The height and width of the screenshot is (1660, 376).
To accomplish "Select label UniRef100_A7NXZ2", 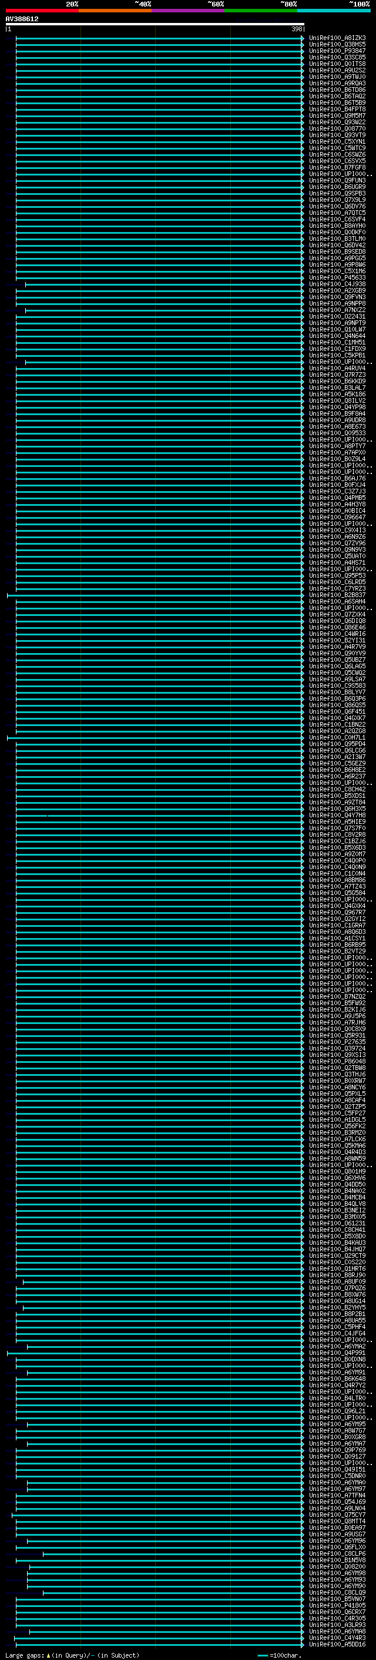I will [x=337, y=310].
